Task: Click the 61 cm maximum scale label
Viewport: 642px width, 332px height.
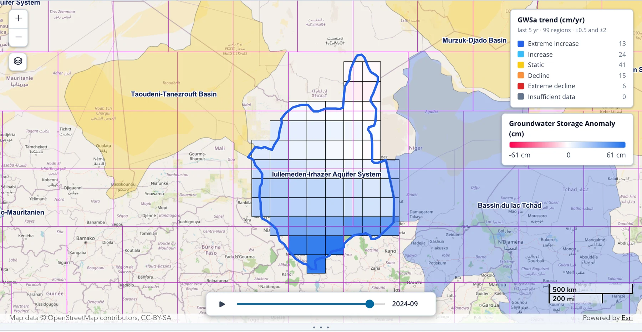Action: point(616,155)
